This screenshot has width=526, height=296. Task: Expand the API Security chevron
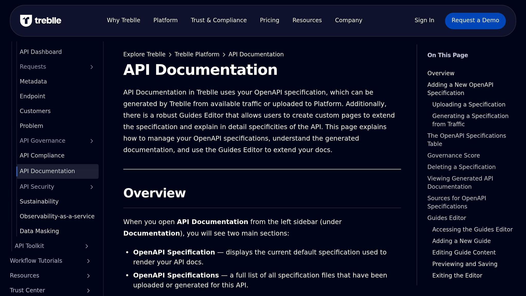click(x=92, y=187)
